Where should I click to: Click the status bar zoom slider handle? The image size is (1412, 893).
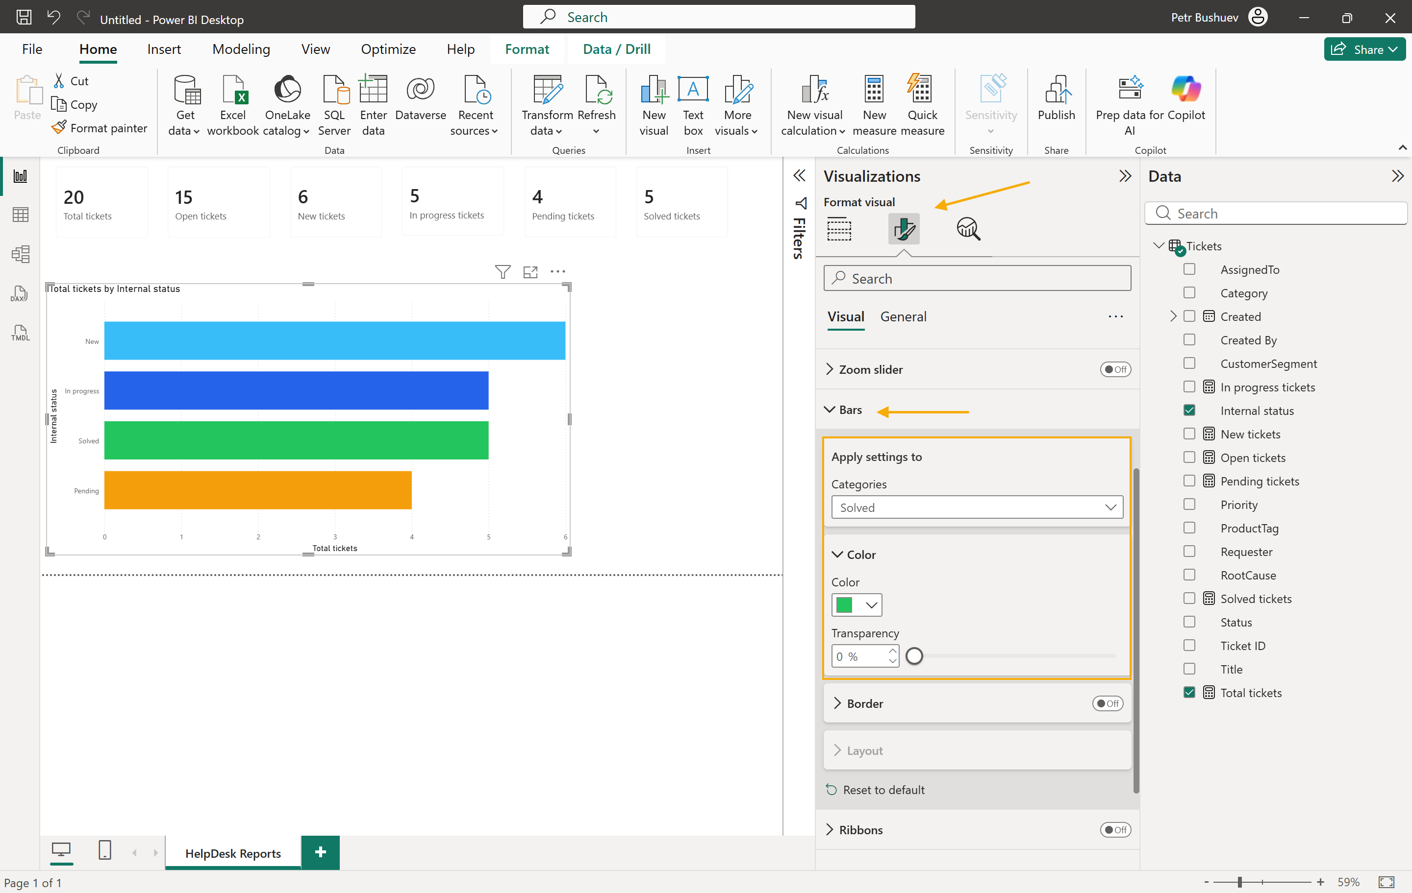pos(1239,882)
